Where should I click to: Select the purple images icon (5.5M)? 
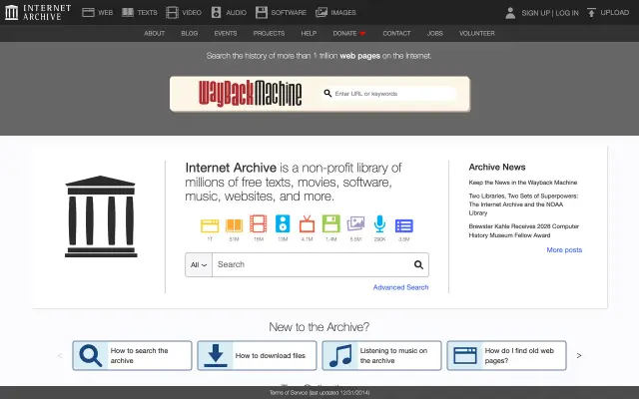(x=355, y=223)
